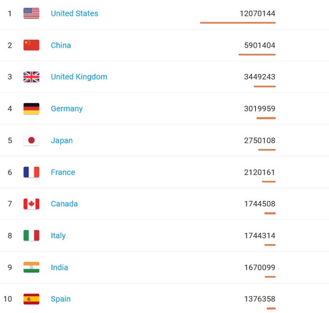Open the Germany link
Screen dimensions: 329x313
point(67,108)
